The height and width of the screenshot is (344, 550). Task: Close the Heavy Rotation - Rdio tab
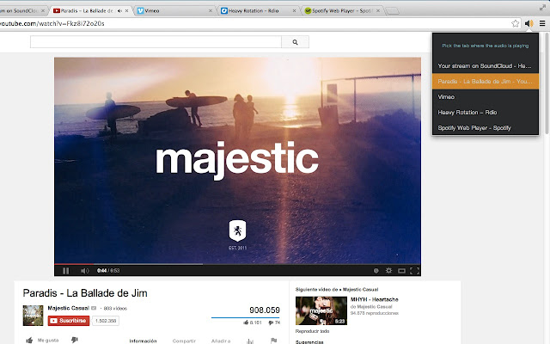294,11
